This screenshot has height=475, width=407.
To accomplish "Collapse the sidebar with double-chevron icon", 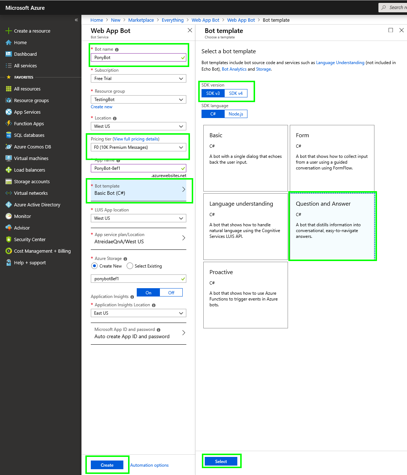I will pyautogui.click(x=76, y=20).
